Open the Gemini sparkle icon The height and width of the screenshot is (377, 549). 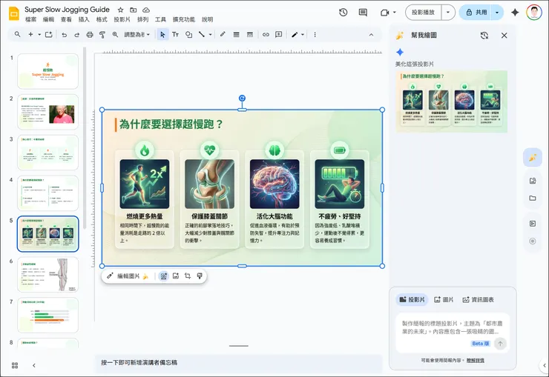pos(515,13)
